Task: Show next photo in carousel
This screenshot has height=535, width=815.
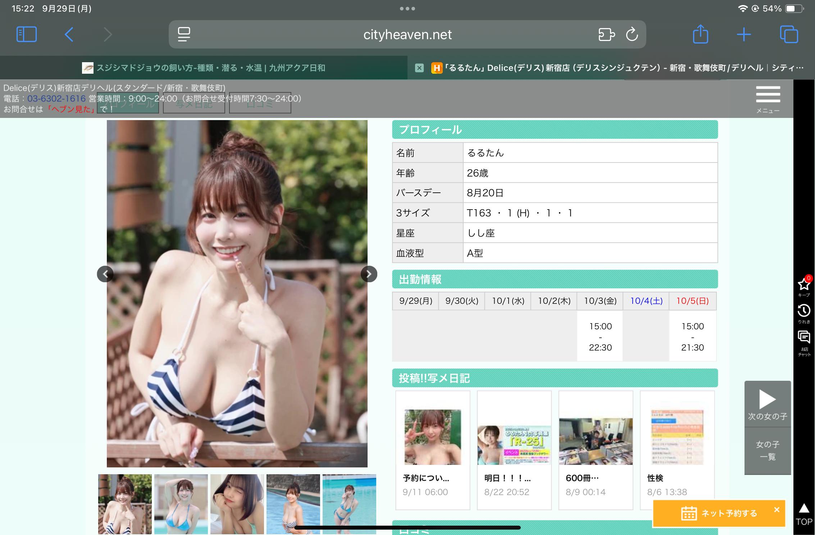Action: tap(369, 274)
